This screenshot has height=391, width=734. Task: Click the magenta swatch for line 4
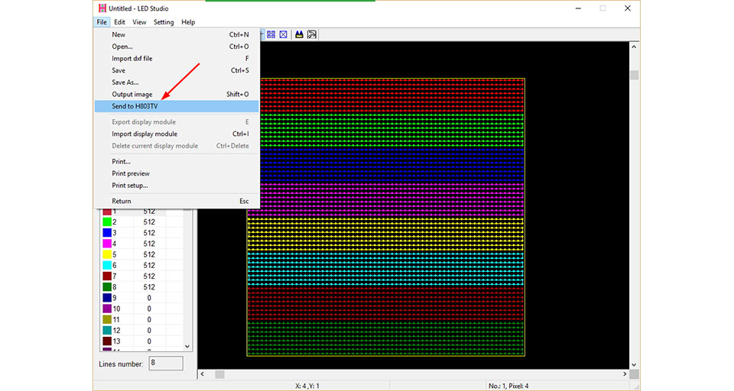pyautogui.click(x=107, y=244)
